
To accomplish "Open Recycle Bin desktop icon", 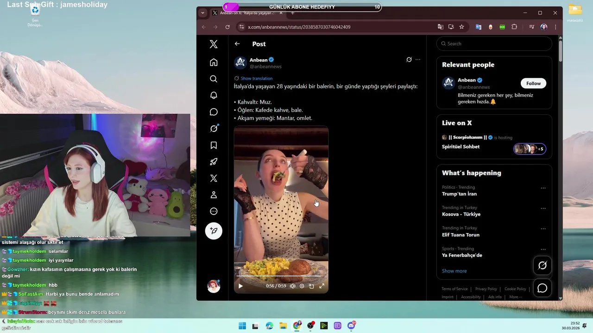I will 35,15.
